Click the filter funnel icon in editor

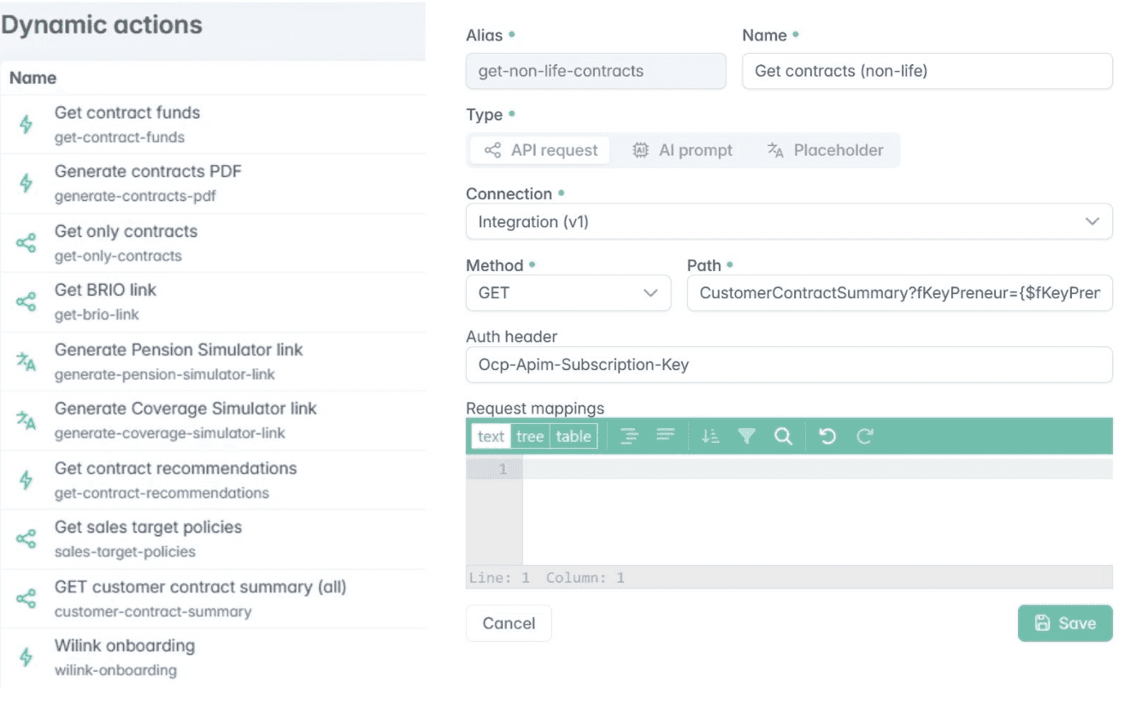tap(746, 436)
